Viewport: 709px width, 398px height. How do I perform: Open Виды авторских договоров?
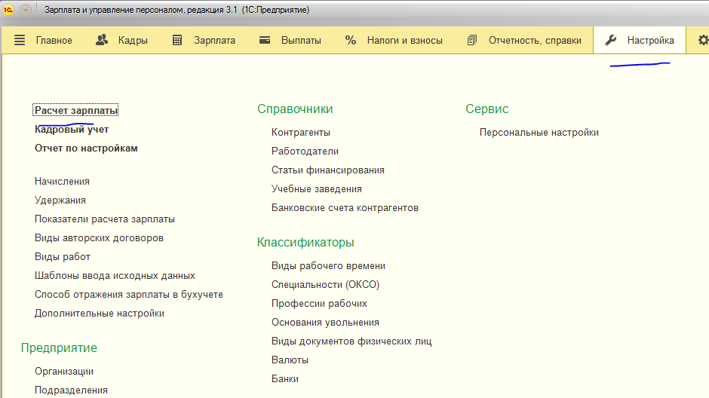[99, 237]
